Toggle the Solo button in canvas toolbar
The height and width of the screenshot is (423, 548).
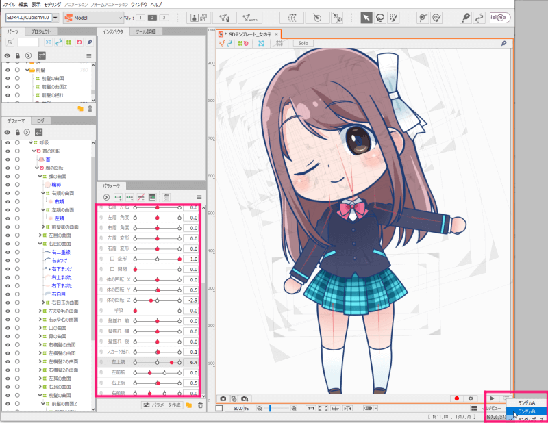coord(303,43)
